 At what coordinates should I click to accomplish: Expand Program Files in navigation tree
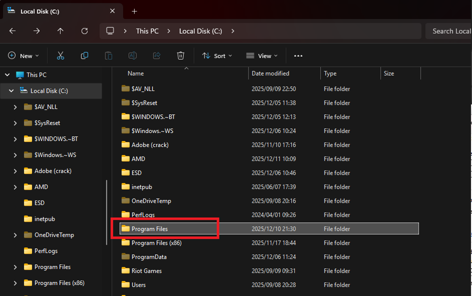pyautogui.click(x=15, y=267)
